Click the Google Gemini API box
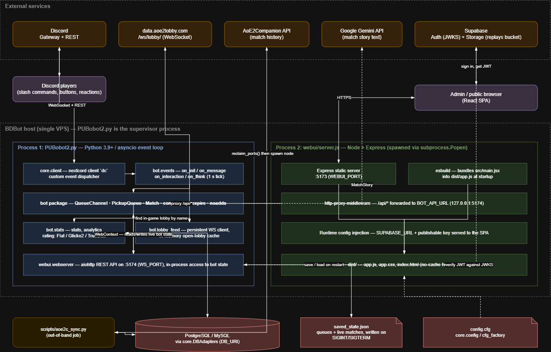 click(362, 34)
